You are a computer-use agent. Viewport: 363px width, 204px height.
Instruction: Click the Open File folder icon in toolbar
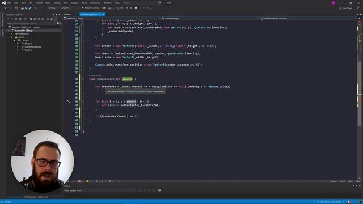pyautogui.click(x=22, y=8)
